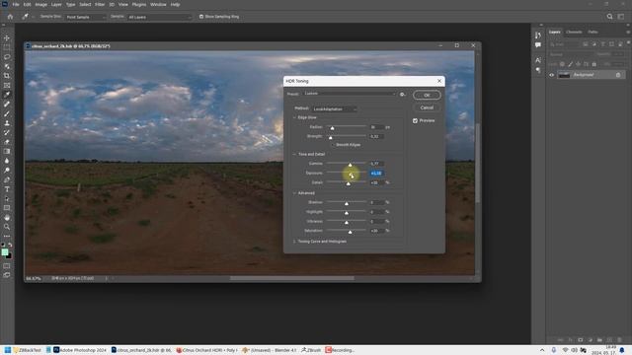Open the Character panel icon
The width and height of the screenshot is (632, 355).
point(538,60)
